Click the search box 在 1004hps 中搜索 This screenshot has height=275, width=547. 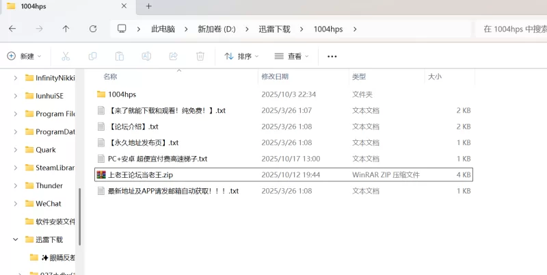pyautogui.click(x=511, y=29)
